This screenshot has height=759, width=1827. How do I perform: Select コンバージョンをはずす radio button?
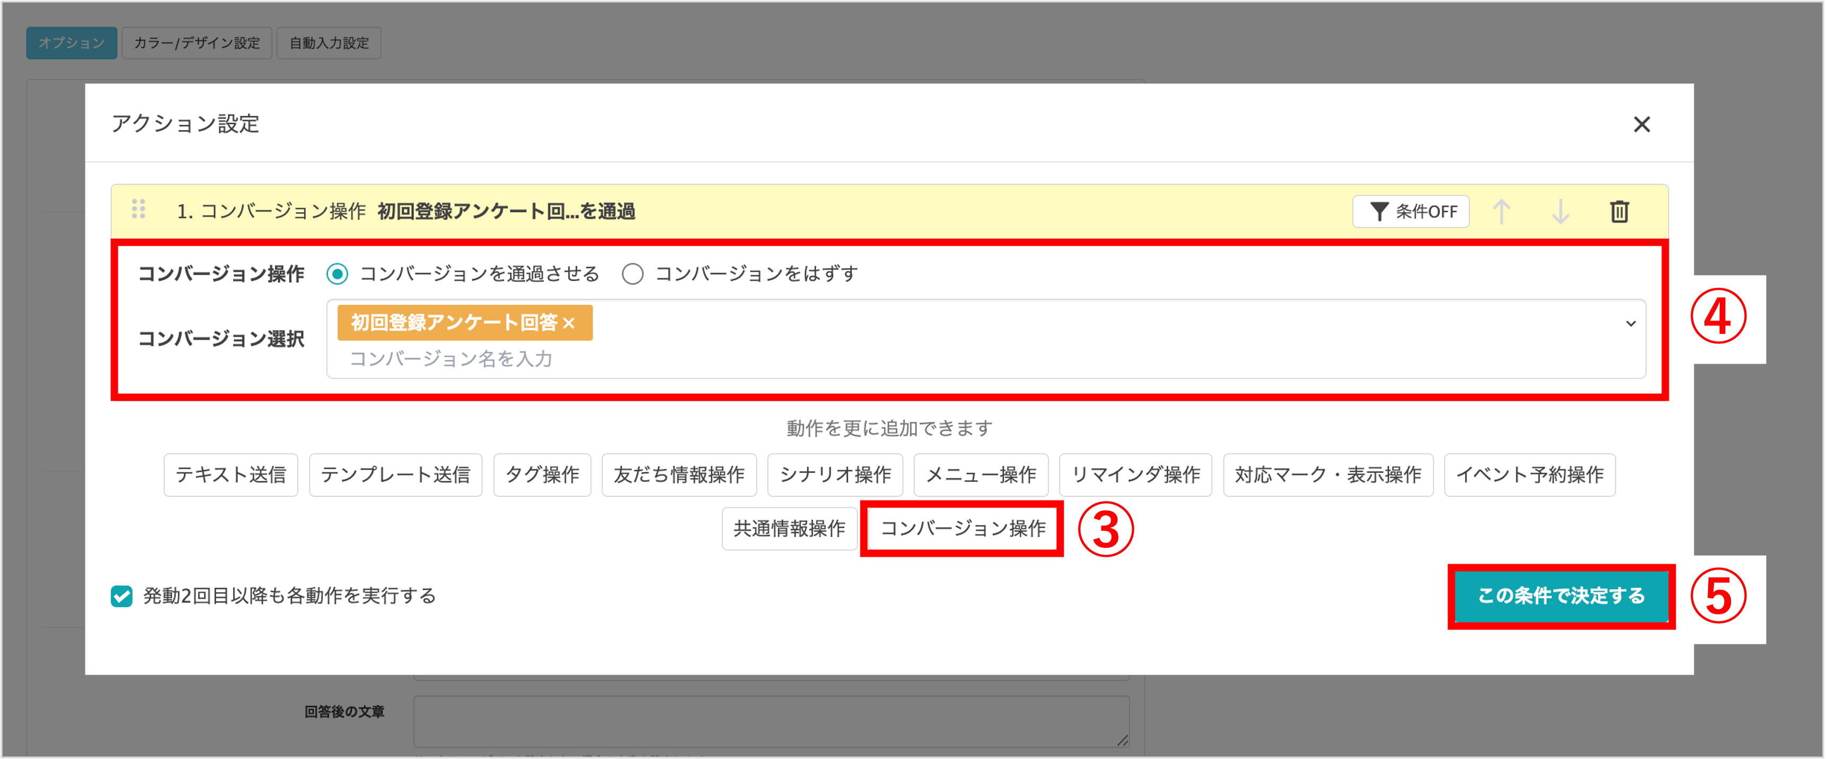pos(632,274)
